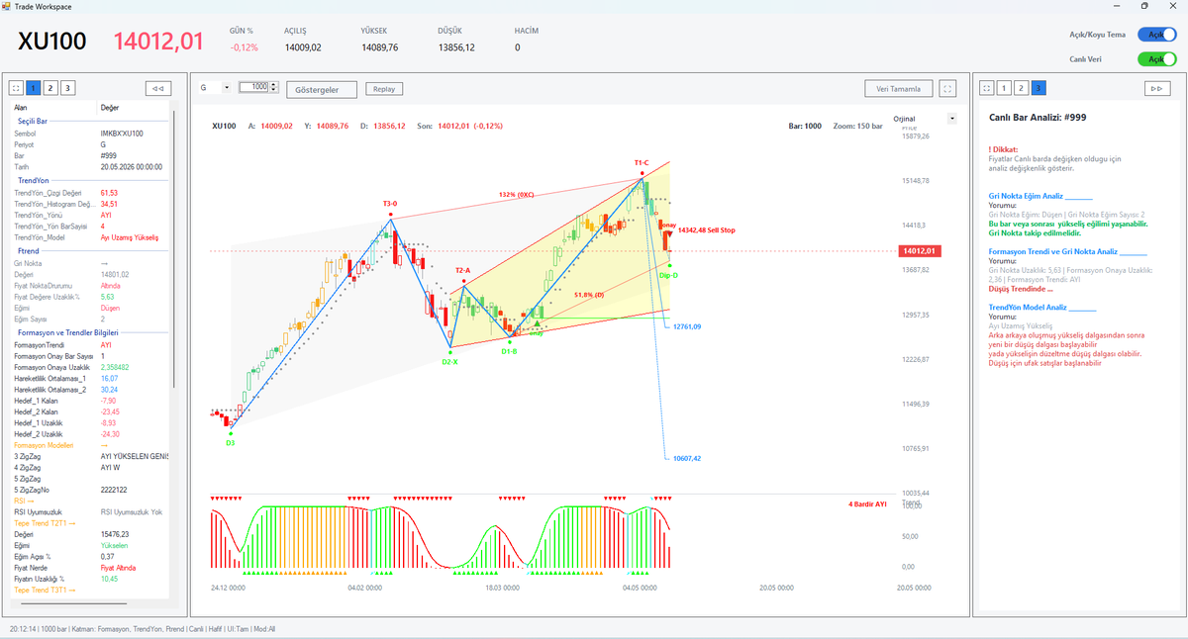Click the 10607,42 target level label

[x=686, y=458]
